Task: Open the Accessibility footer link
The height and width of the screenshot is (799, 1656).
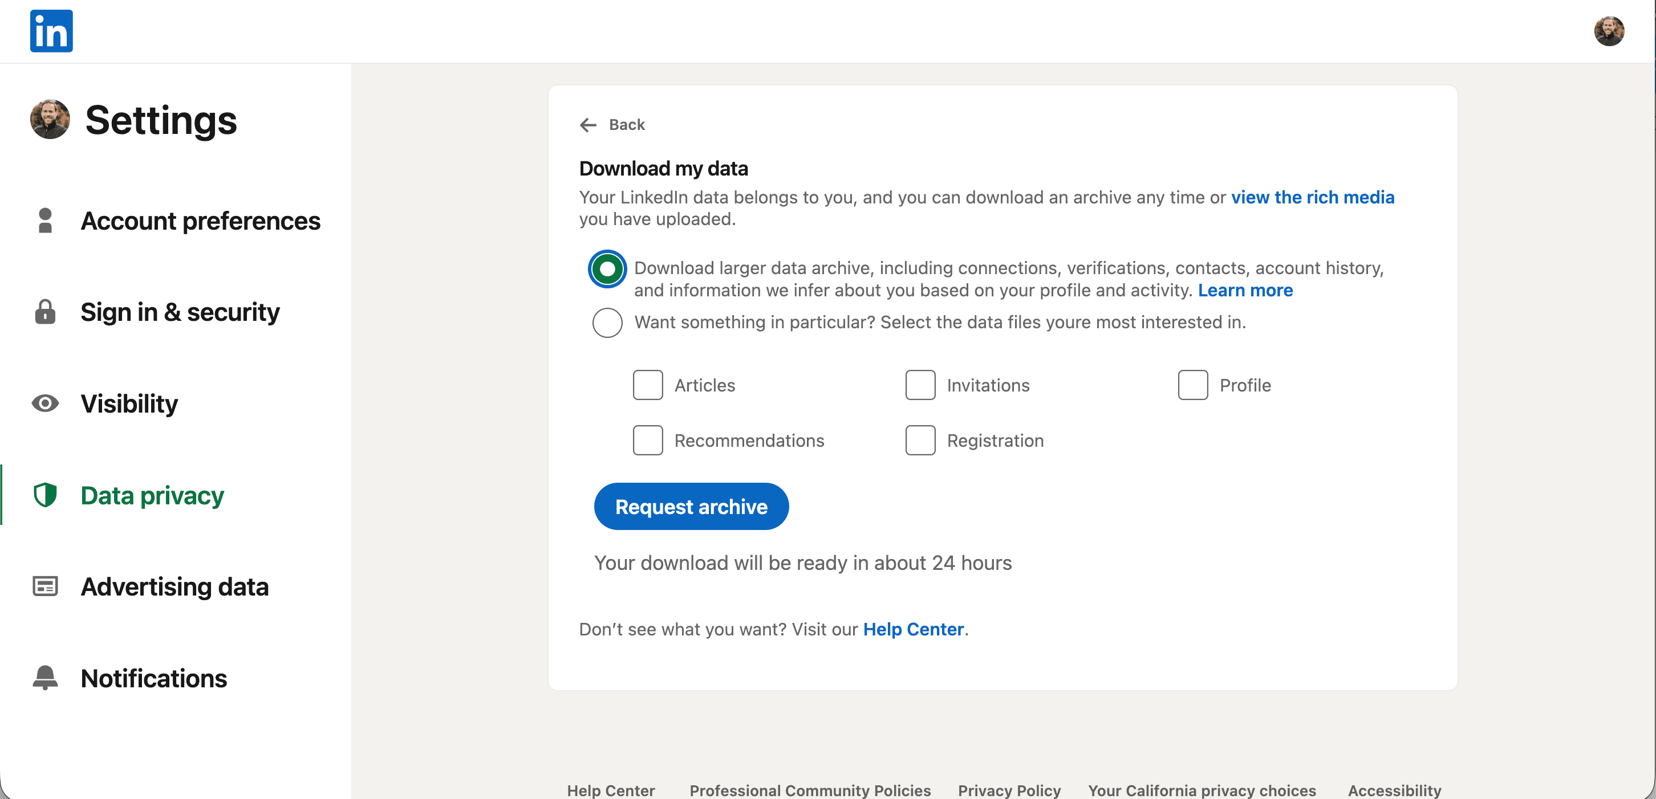Action: [1394, 790]
